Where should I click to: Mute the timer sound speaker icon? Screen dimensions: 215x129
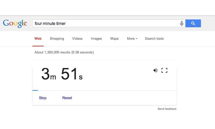point(155,70)
